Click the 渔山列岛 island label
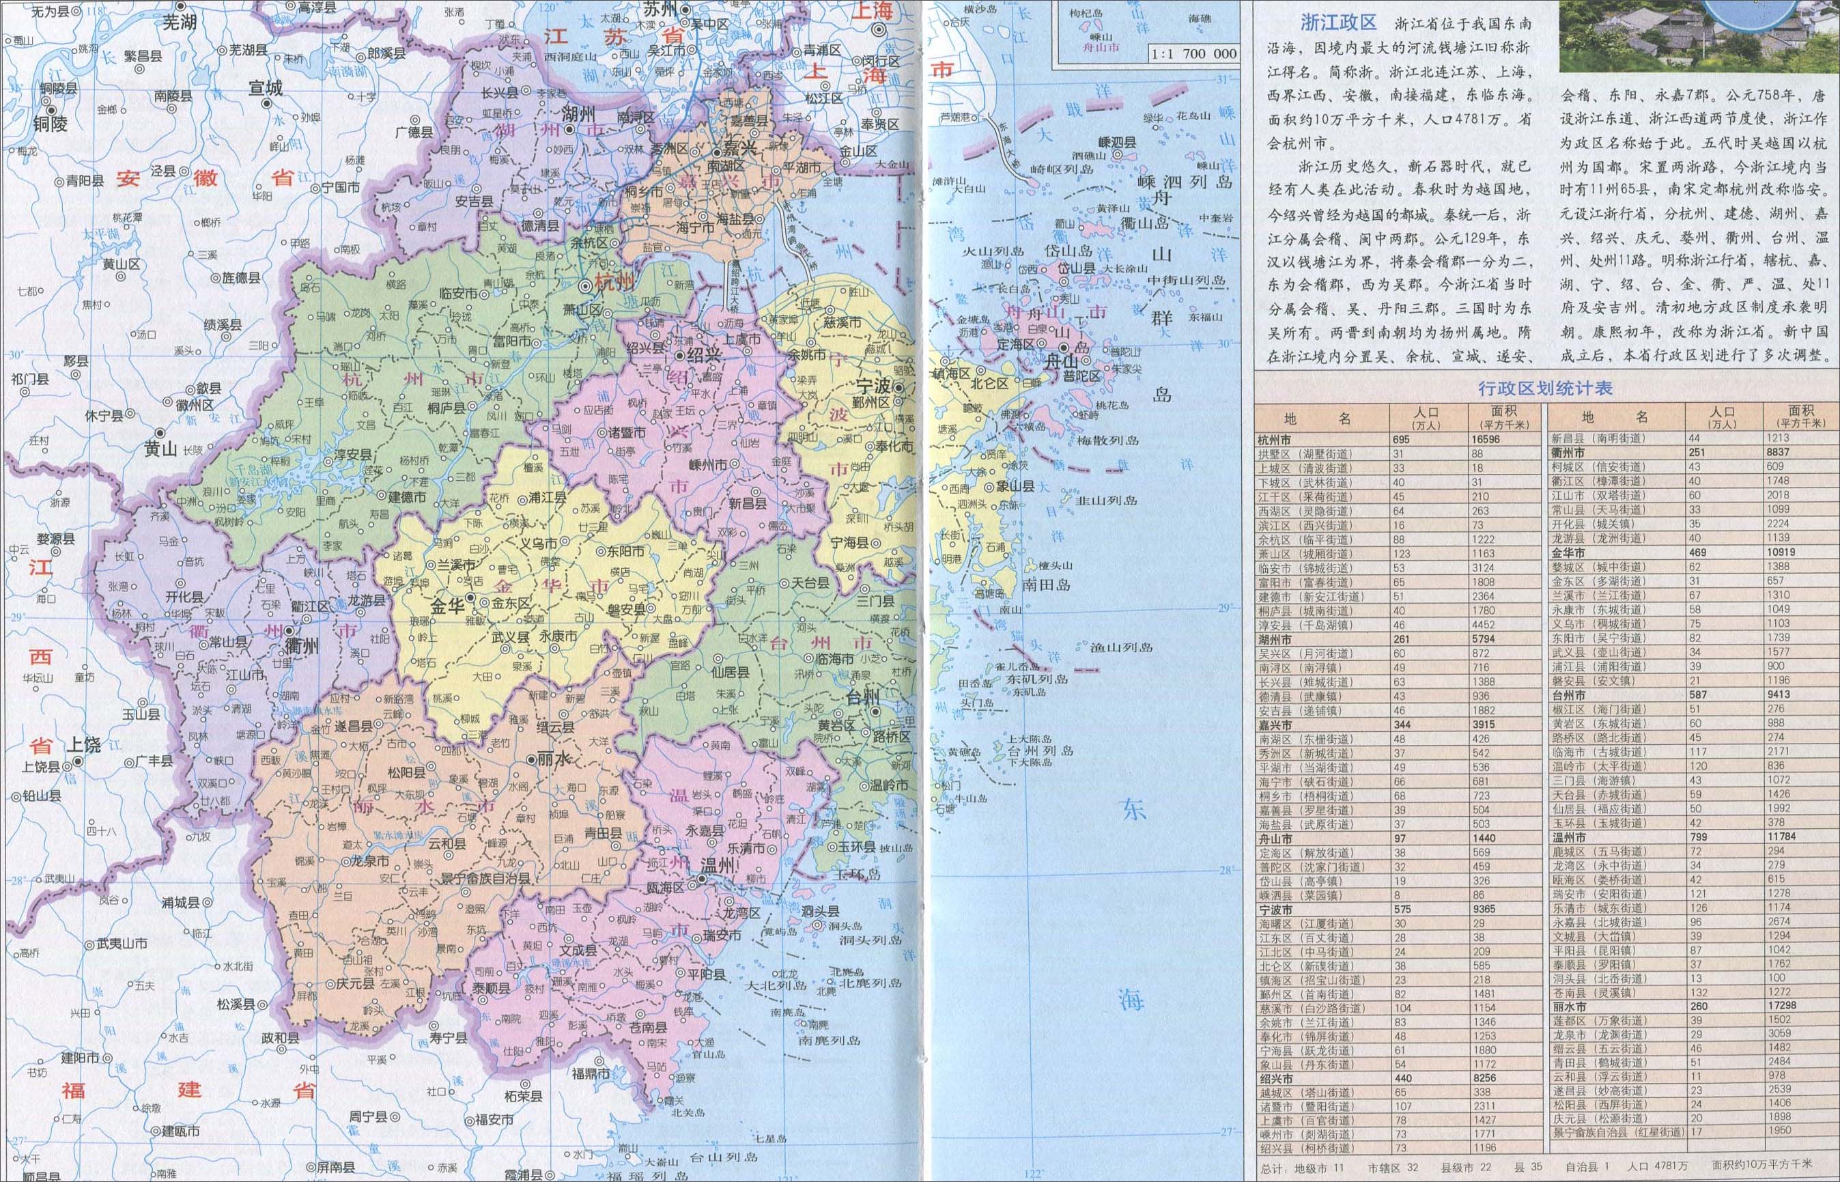The height and width of the screenshot is (1182, 1840). click(x=1121, y=647)
